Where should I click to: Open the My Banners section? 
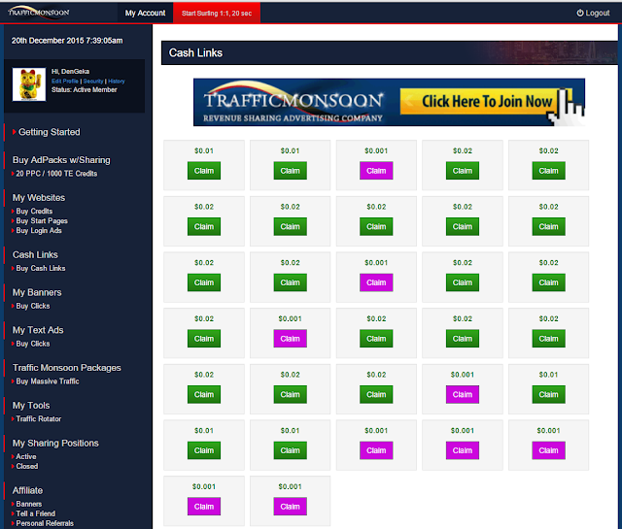[x=37, y=292]
